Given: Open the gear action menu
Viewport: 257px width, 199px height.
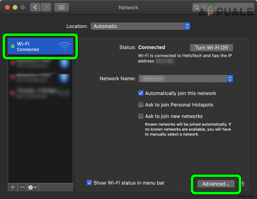Looking at the screenshot, I should pyautogui.click(x=31, y=187).
